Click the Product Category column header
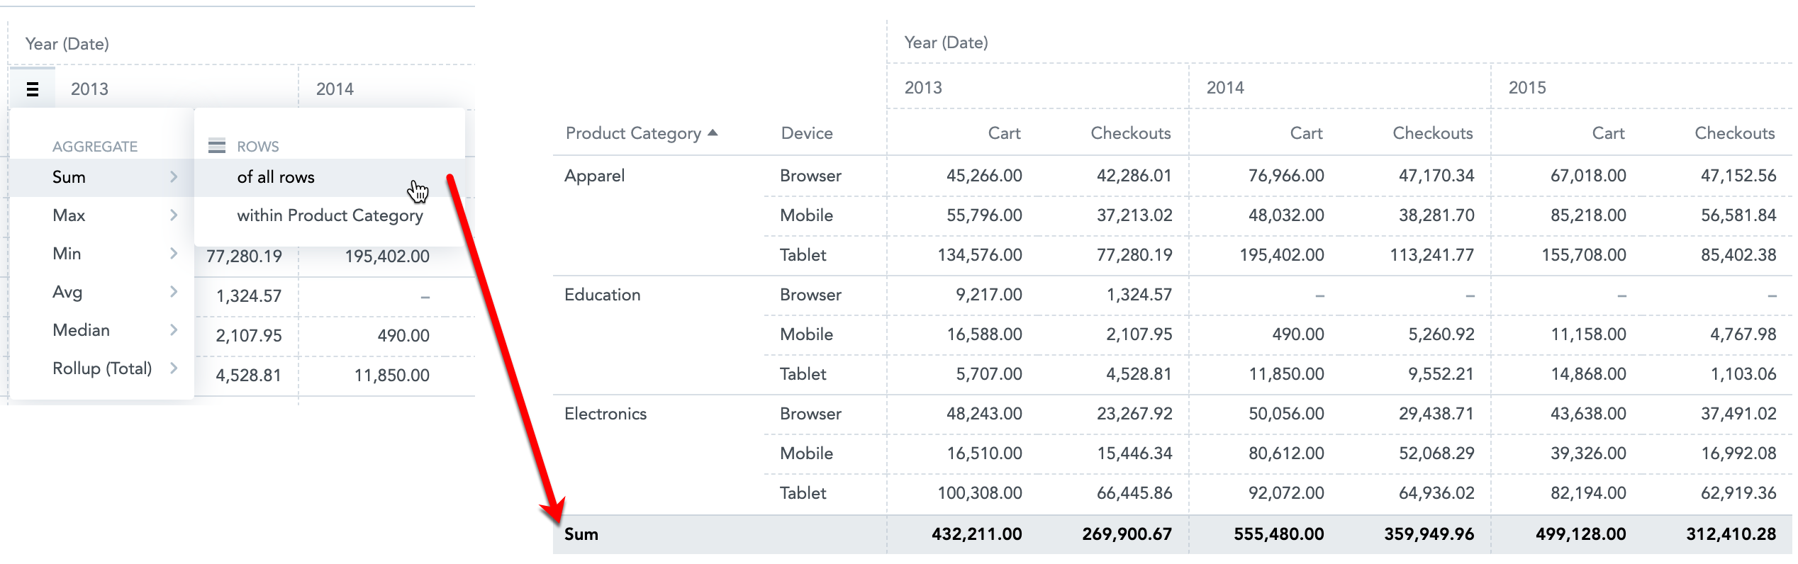This screenshot has width=1798, height=564. [633, 133]
